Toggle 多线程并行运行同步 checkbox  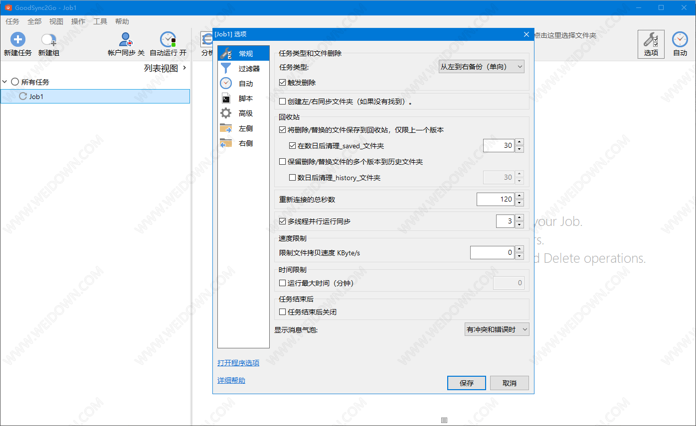tap(283, 221)
